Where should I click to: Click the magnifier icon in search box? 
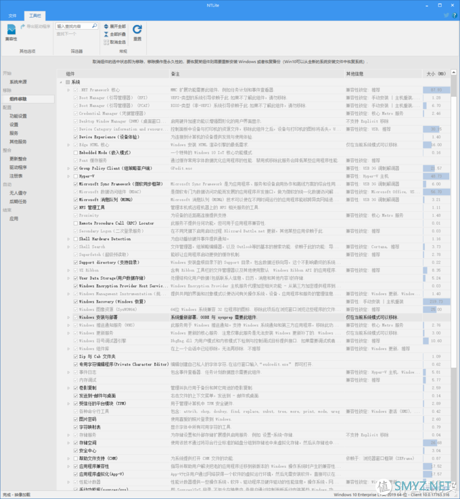click(95, 26)
